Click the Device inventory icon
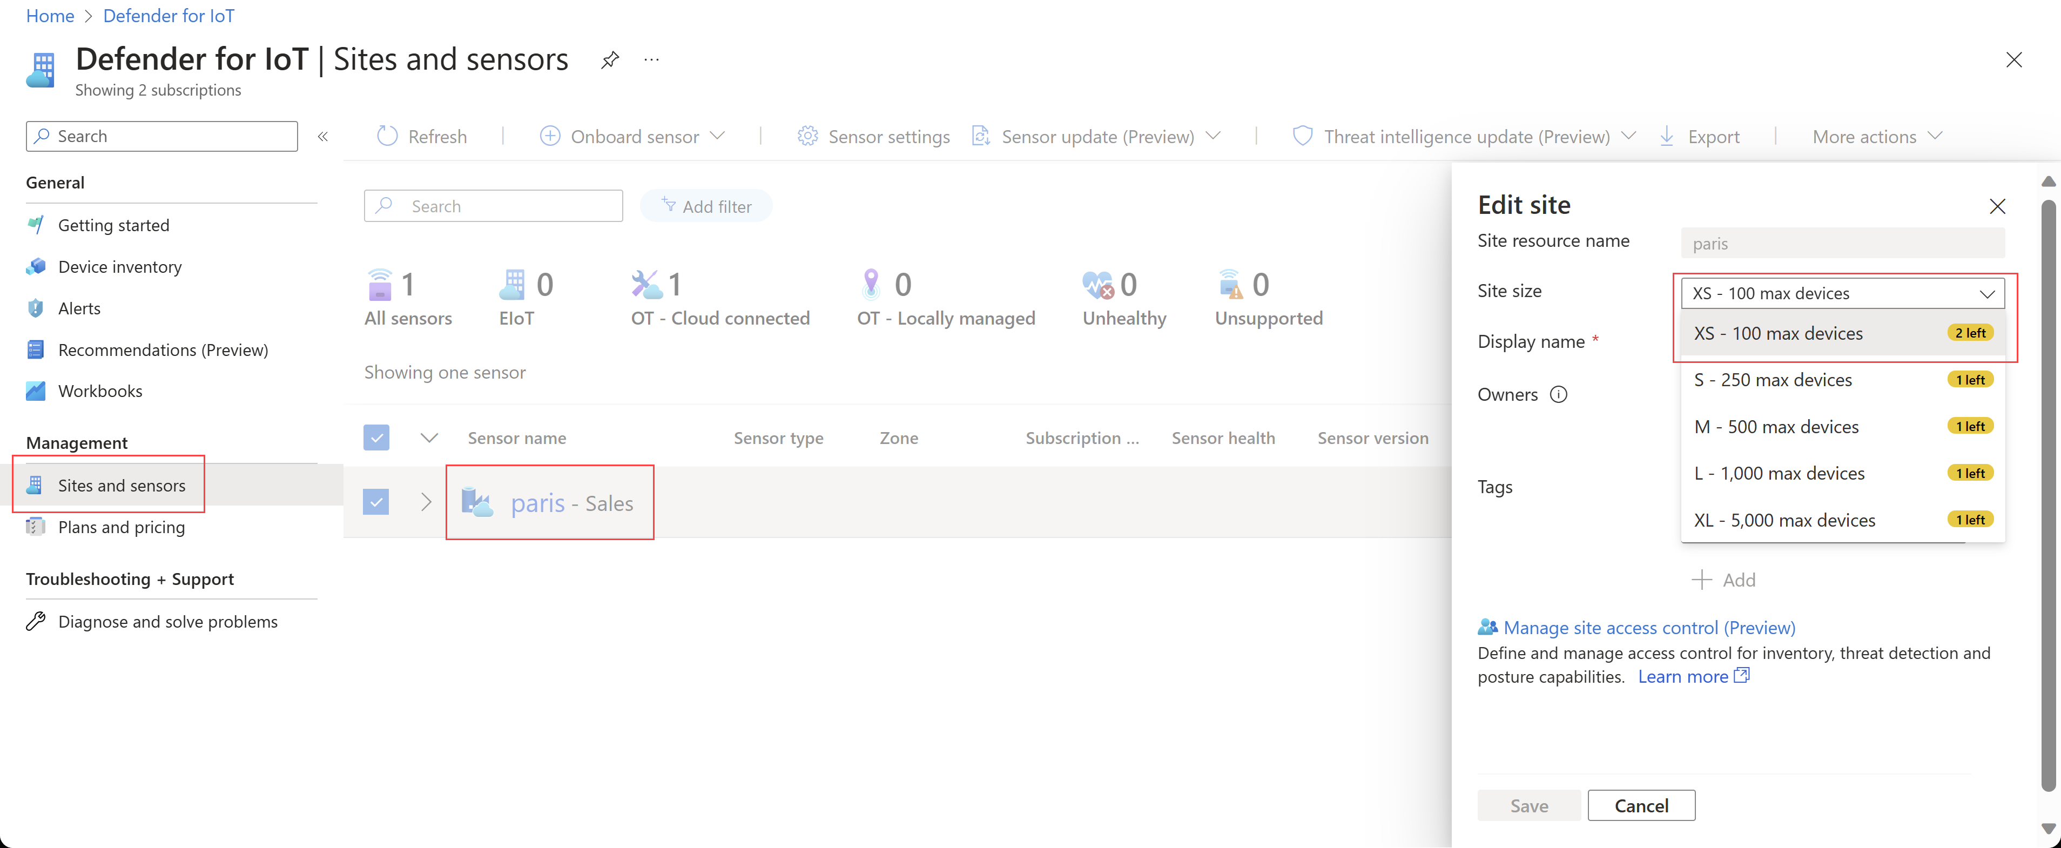This screenshot has width=2061, height=848. coord(36,266)
